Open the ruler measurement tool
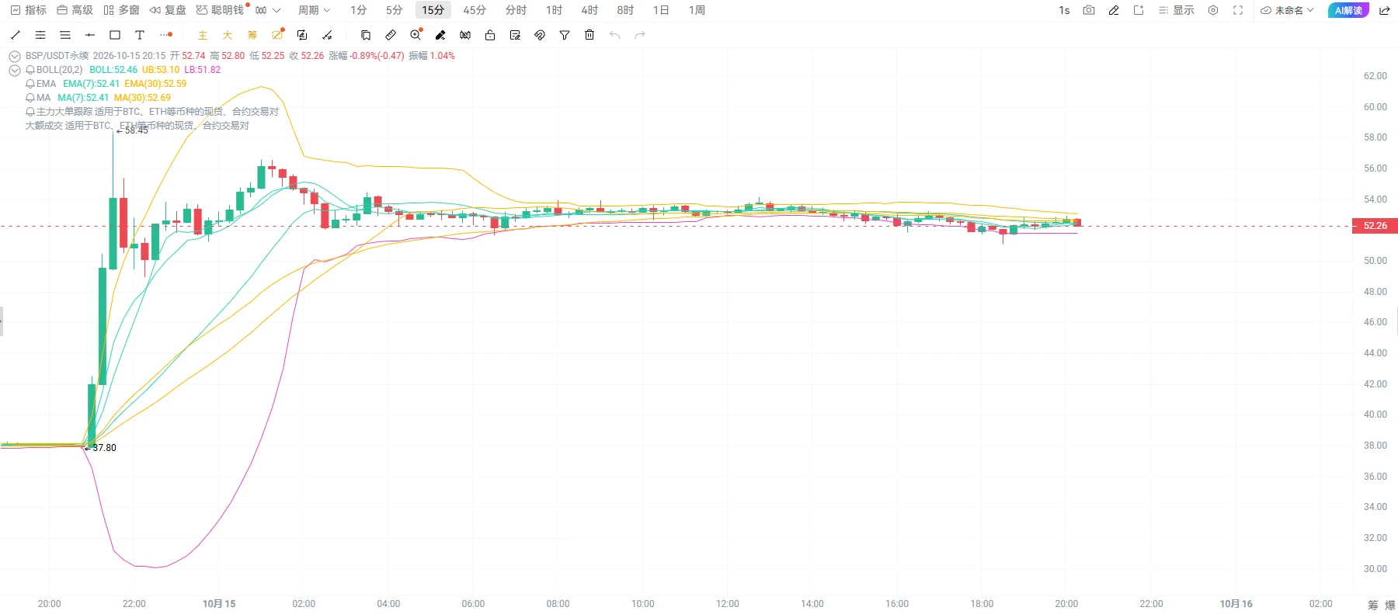Image resolution: width=1398 pixels, height=614 pixels. [391, 35]
